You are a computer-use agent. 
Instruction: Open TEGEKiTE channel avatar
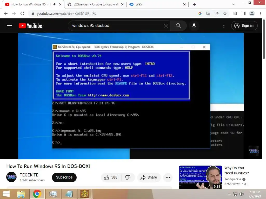(11, 177)
